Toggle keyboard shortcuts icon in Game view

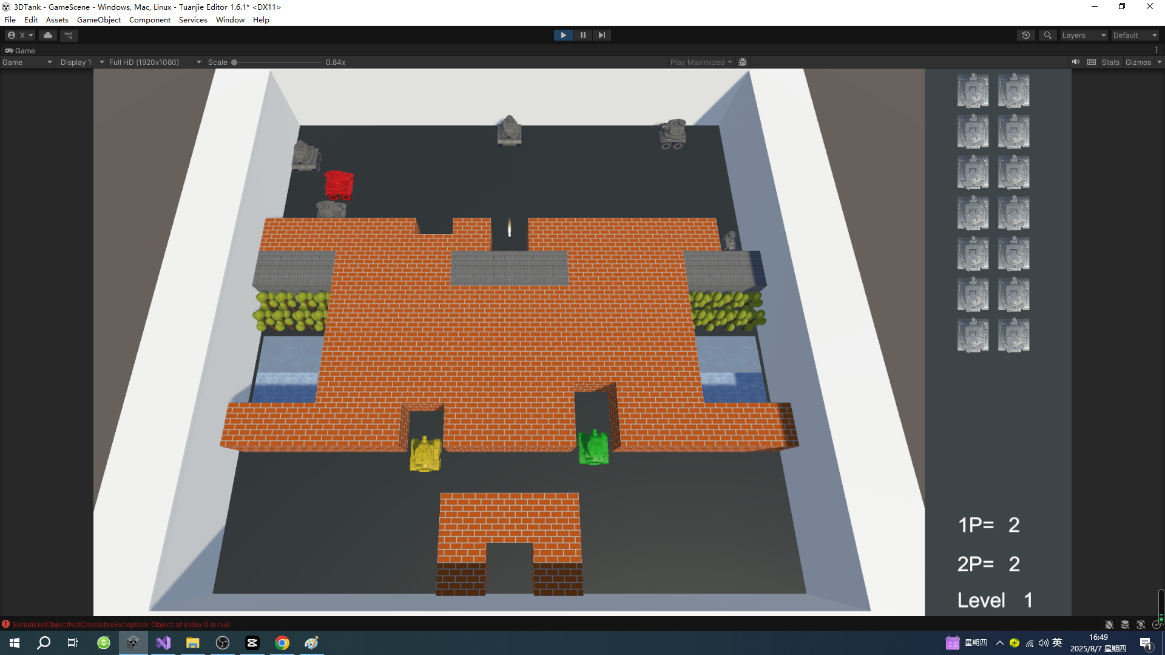[x=1092, y=62]
